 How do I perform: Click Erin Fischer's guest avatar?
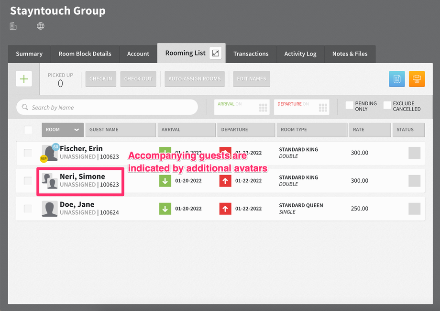click(x=50, y=153)
